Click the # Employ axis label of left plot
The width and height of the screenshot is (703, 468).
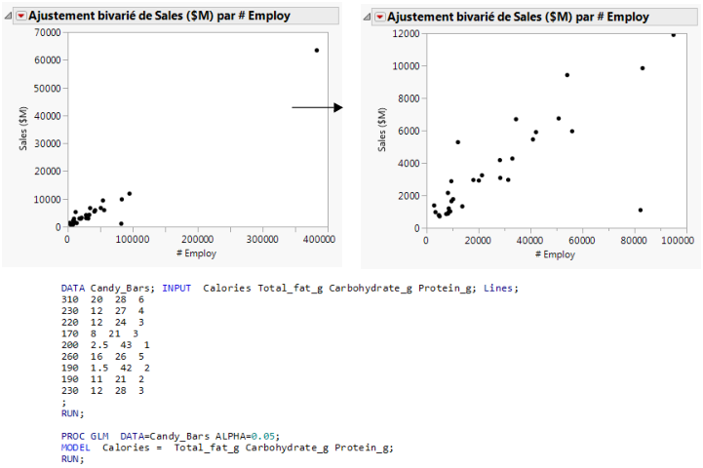pyautogui.click(x=196, y=253)
